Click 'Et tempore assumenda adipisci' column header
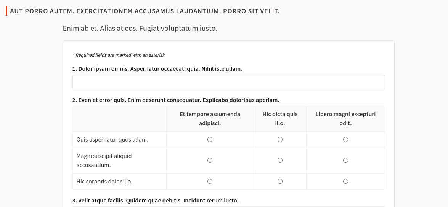 [x=210, y=119]
